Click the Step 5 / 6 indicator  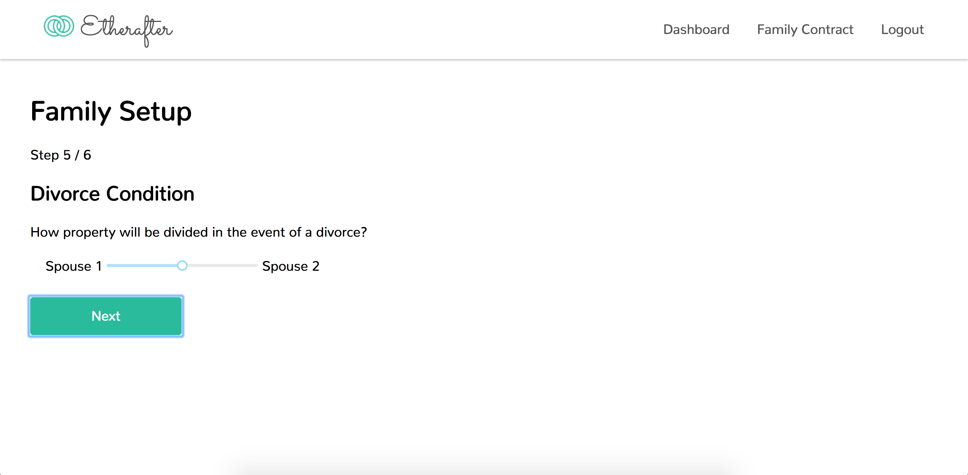coord(60,155)
